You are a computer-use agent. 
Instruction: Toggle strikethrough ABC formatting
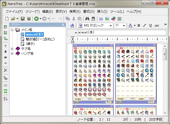click(157, 26)
